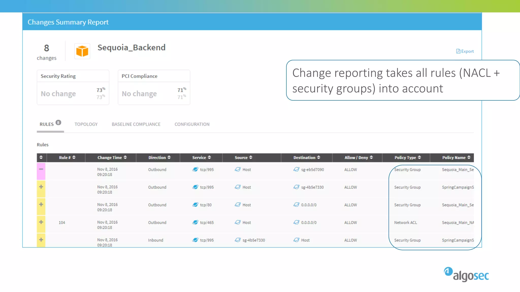Sort table by Change Time column
The image size is (520, 292).
coord(112,157)
